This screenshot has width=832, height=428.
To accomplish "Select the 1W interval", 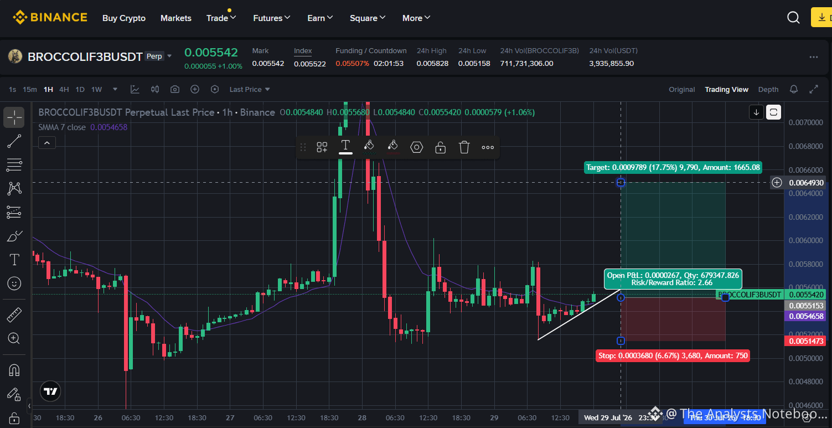I will tap(97, 89).
